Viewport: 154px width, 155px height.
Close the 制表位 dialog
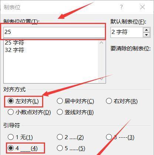(x=143, y=7)
